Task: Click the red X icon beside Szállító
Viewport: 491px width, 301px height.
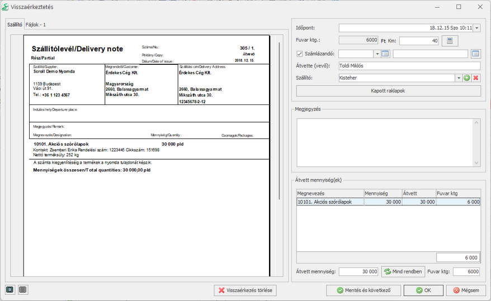Action: click(x=476, y=78)
